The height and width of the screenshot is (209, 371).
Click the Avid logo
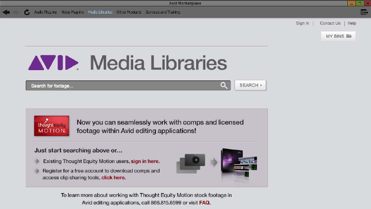(x=53, y=63)
